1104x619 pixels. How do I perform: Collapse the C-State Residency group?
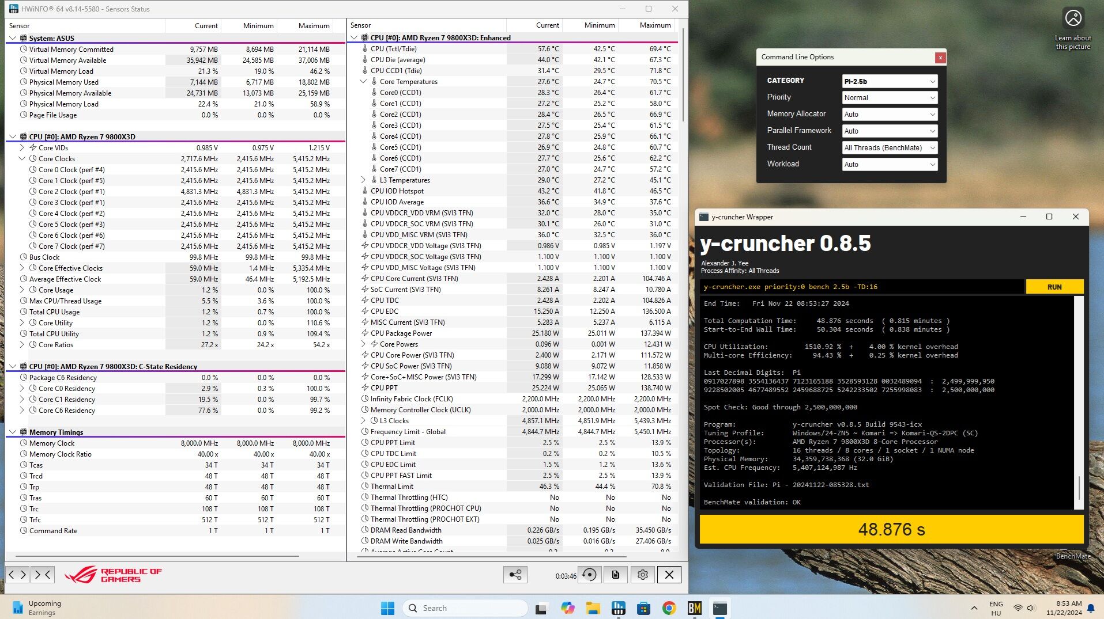point(13,366)
